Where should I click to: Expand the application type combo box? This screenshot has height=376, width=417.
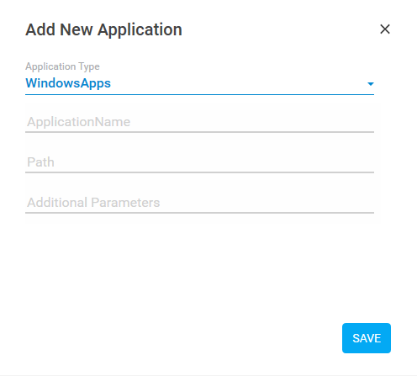point(199,84)
